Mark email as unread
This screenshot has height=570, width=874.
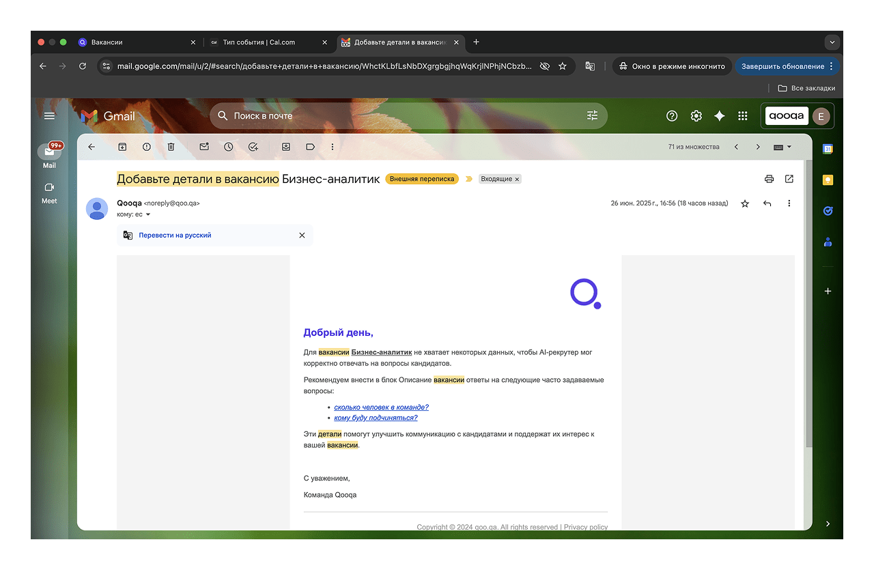point(203,147)
